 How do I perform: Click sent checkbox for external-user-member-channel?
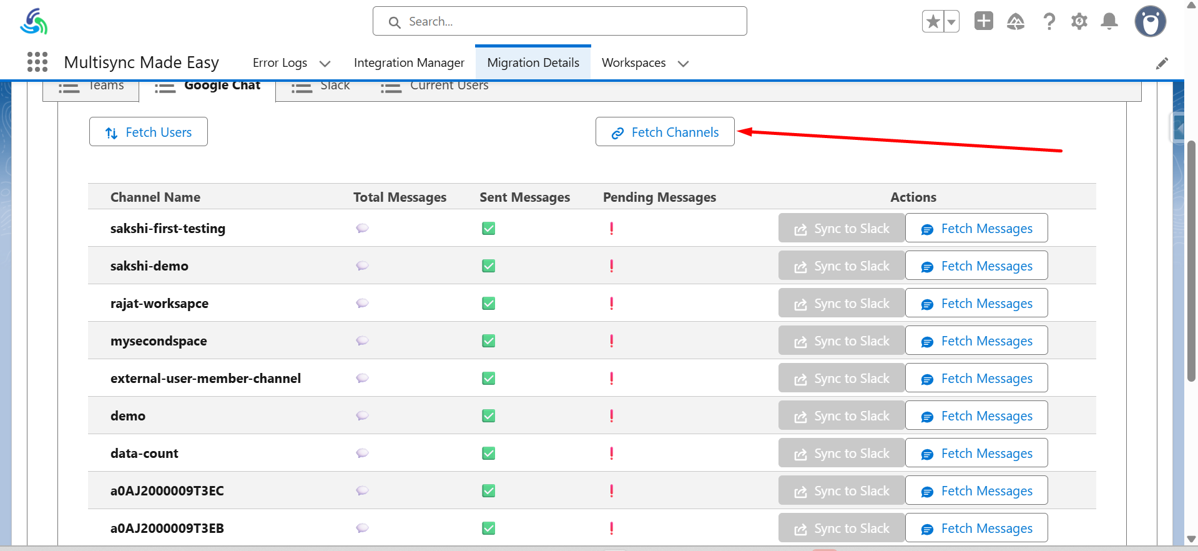pos(489,379)
